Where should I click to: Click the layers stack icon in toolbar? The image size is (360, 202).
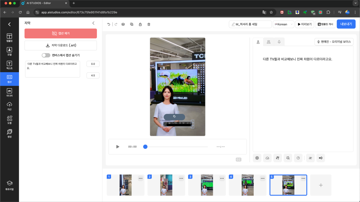tap(123, 24)
